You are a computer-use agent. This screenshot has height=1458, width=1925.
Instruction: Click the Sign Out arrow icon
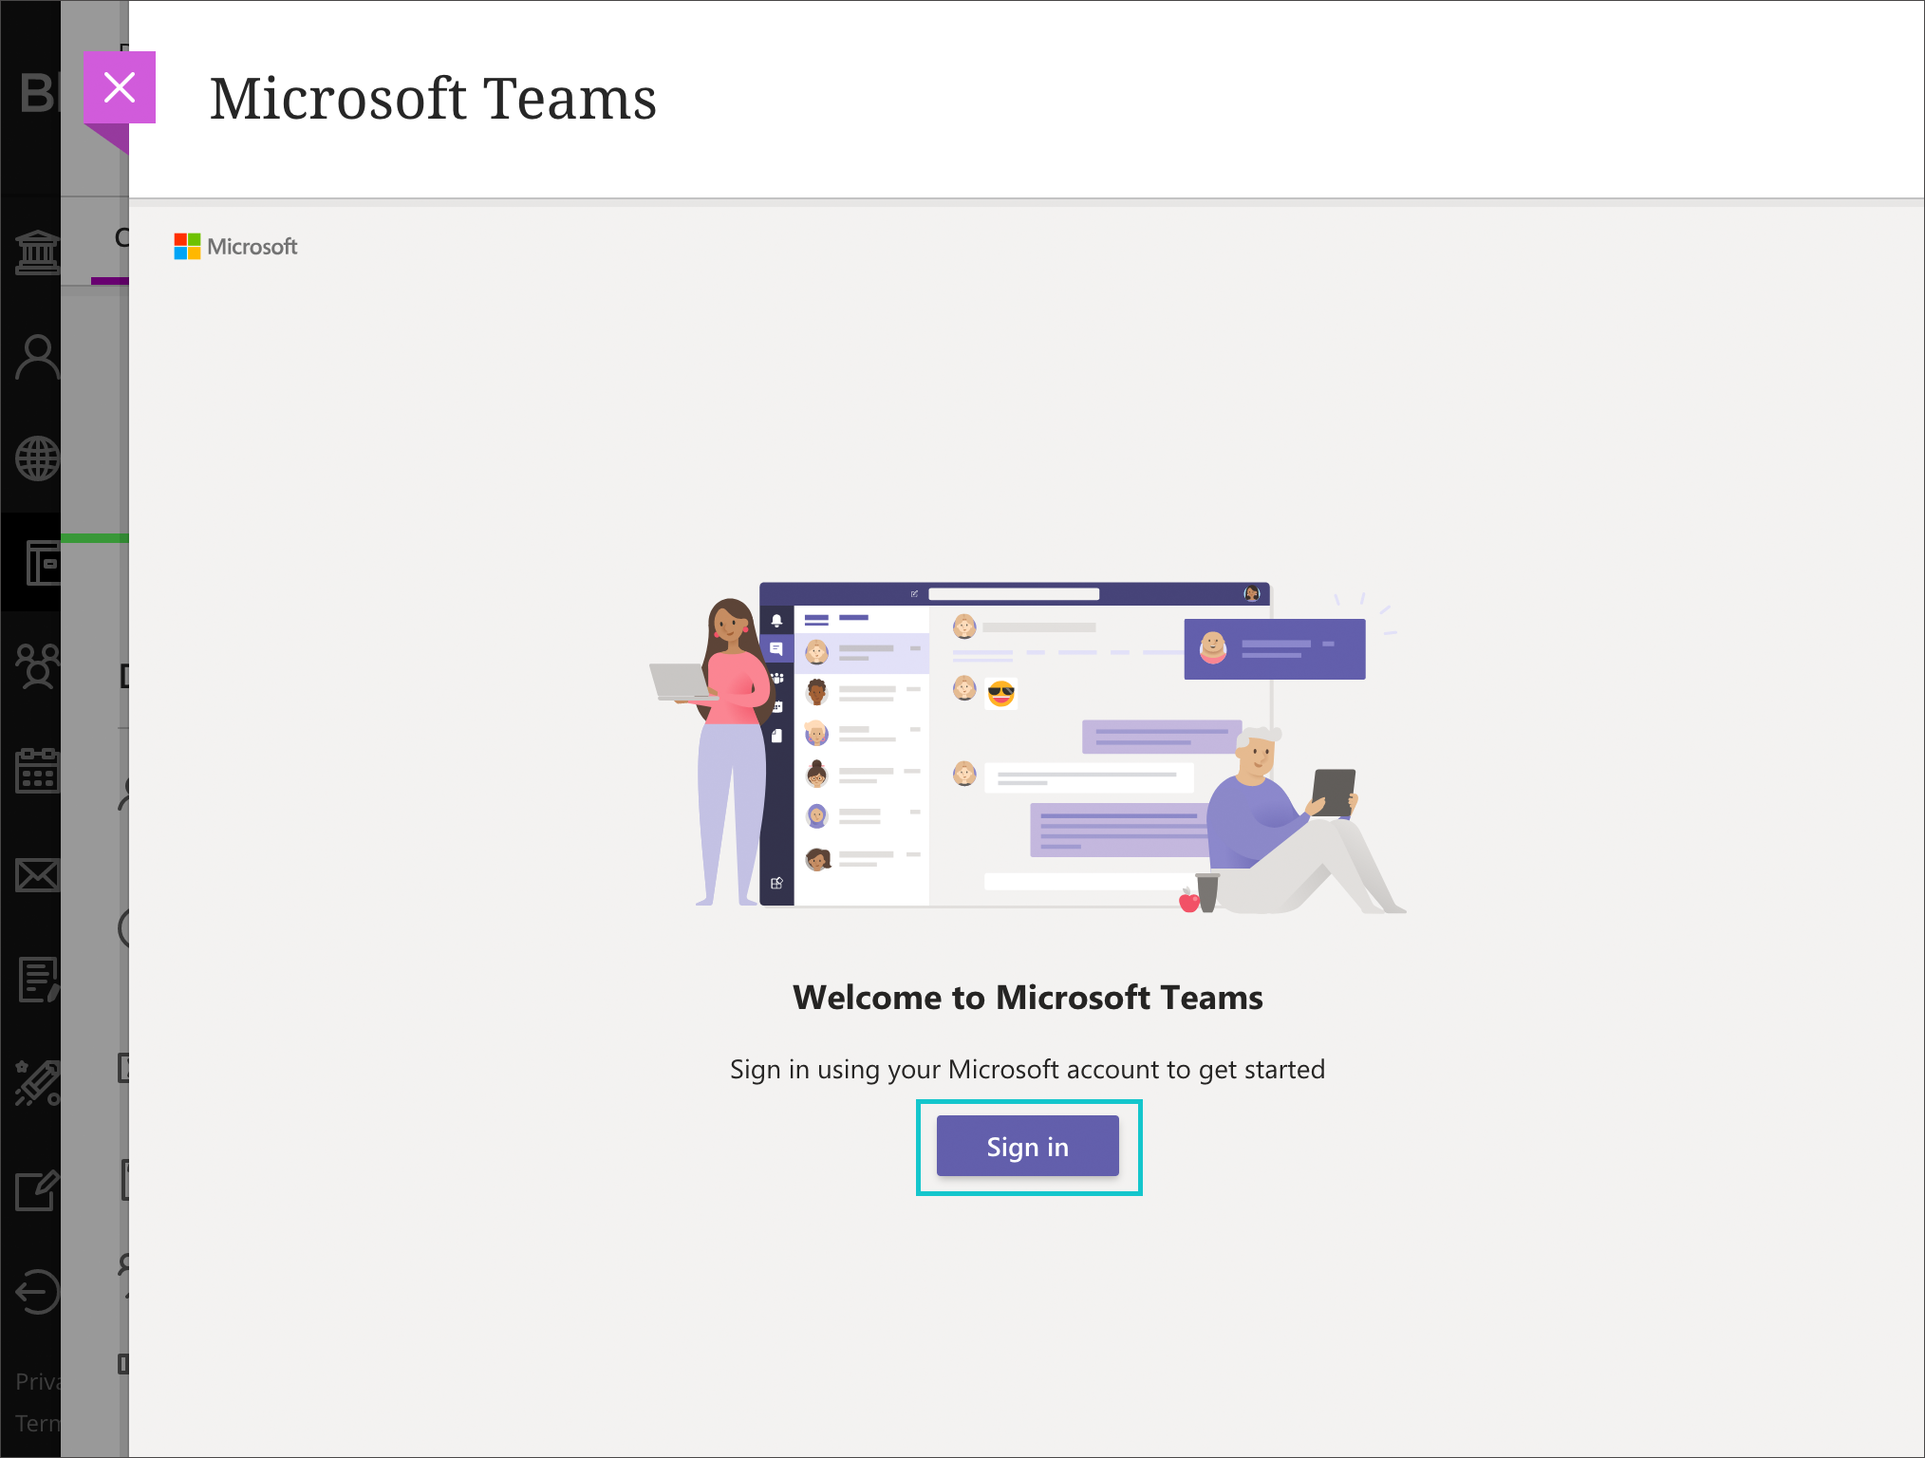(37, 1291)
